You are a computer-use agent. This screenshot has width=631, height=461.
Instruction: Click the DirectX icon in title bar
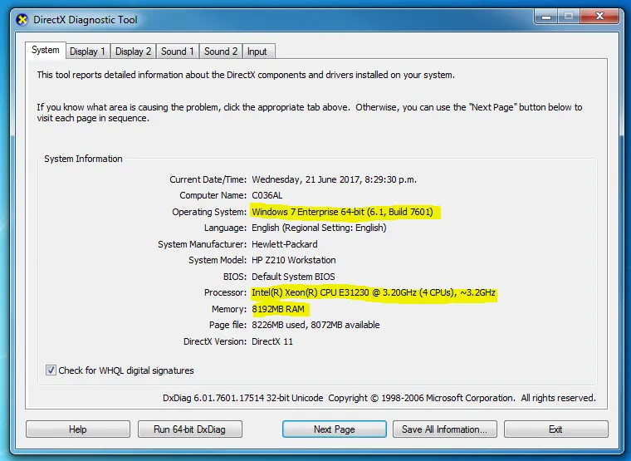tap(22, 20)
